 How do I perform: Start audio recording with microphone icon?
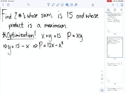(93, 5)
